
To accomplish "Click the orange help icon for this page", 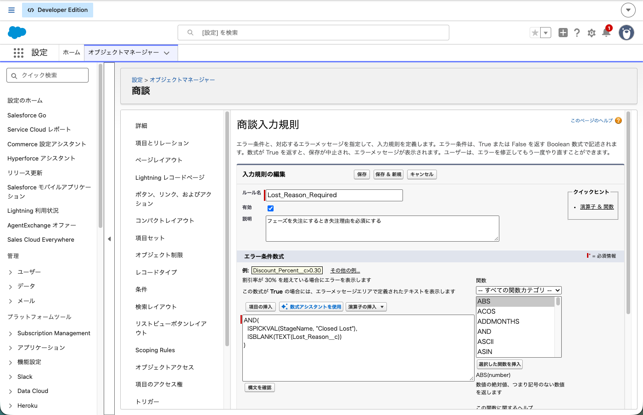I will 618,121.
